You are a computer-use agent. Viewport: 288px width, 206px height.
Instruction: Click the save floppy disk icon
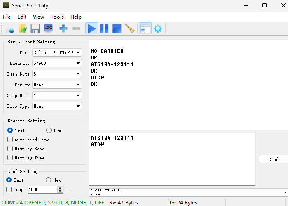coord(35,29)
